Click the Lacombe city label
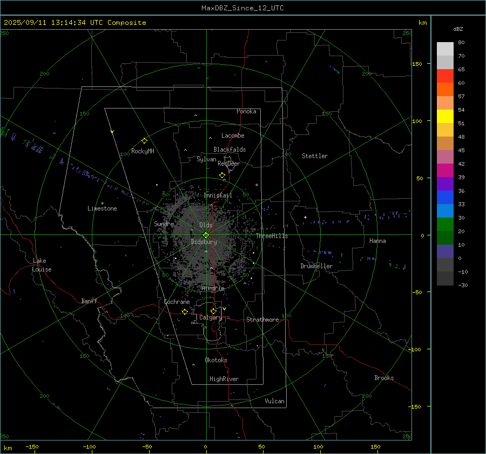Viewport: 486px width, 454px height. 233,135
